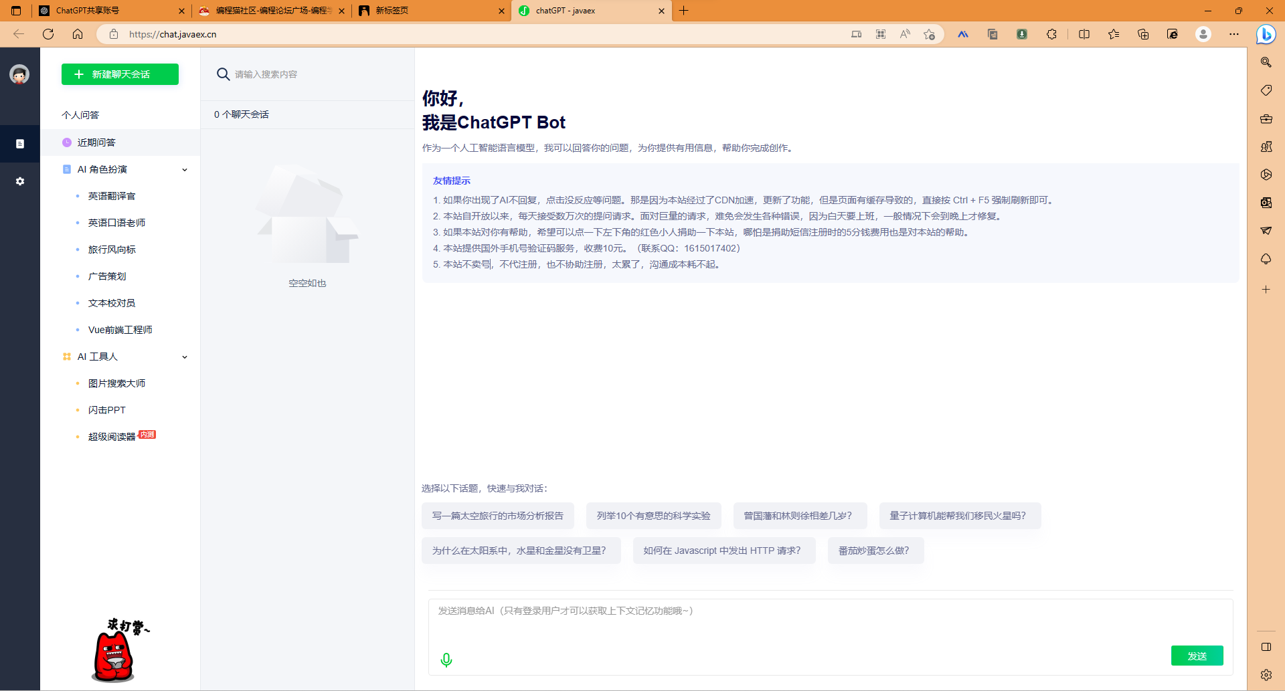The image size is (1285, 691).
Task: Open browser collections icon
Action: (1143, 34)
